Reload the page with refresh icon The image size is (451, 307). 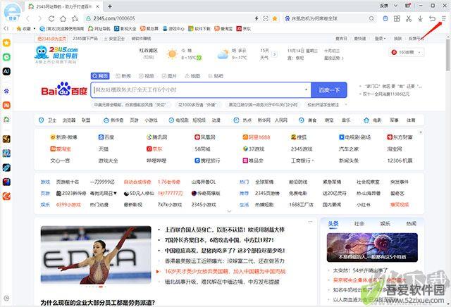(x=51, y=19)
